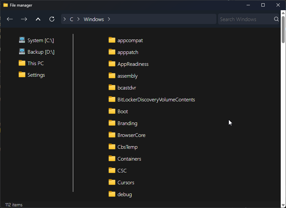Select Backup [D:\] in the sidebar
Screen dimensions: 286x208
click(x=37, y=52)
